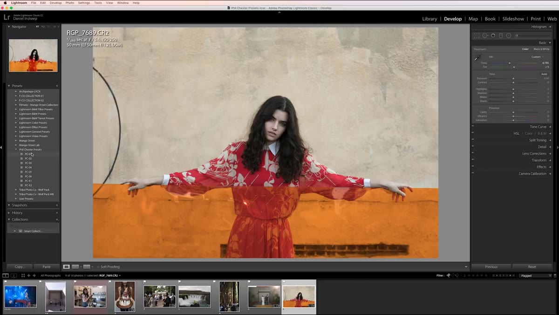
Task: Select the Crop Overlay tool icon
Action: pos(477,35)
